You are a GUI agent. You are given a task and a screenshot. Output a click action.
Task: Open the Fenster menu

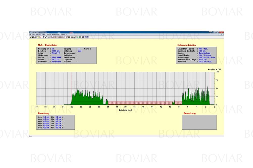coord(62,35)
